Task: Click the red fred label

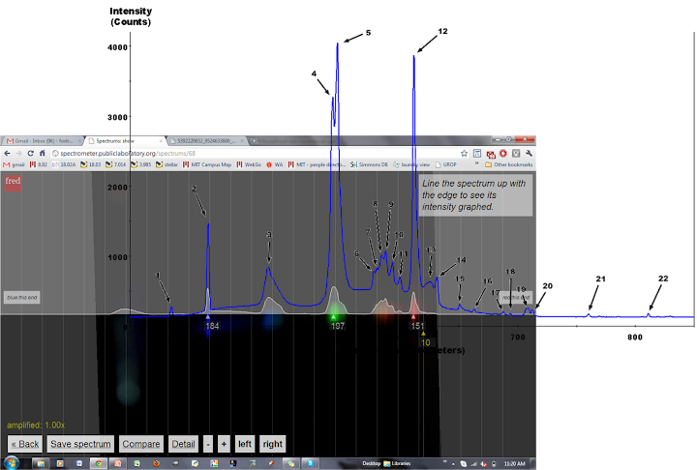Action: tap(13, 183)
